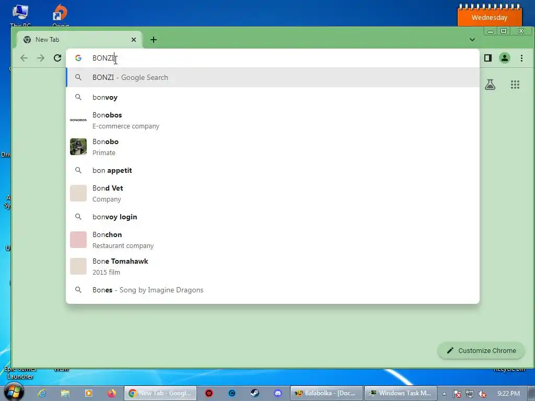Click the muted volume tray icon
This screenshot has height=401, width=535.
[482, 394]
